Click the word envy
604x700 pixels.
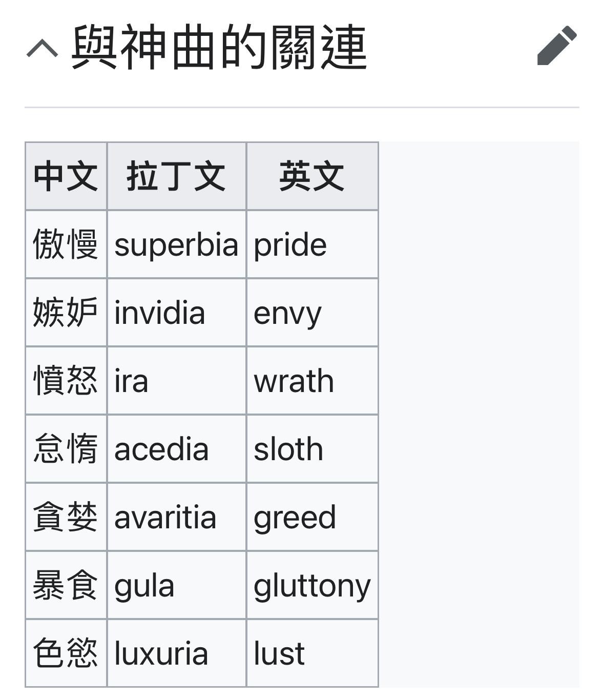click(287, 314)
